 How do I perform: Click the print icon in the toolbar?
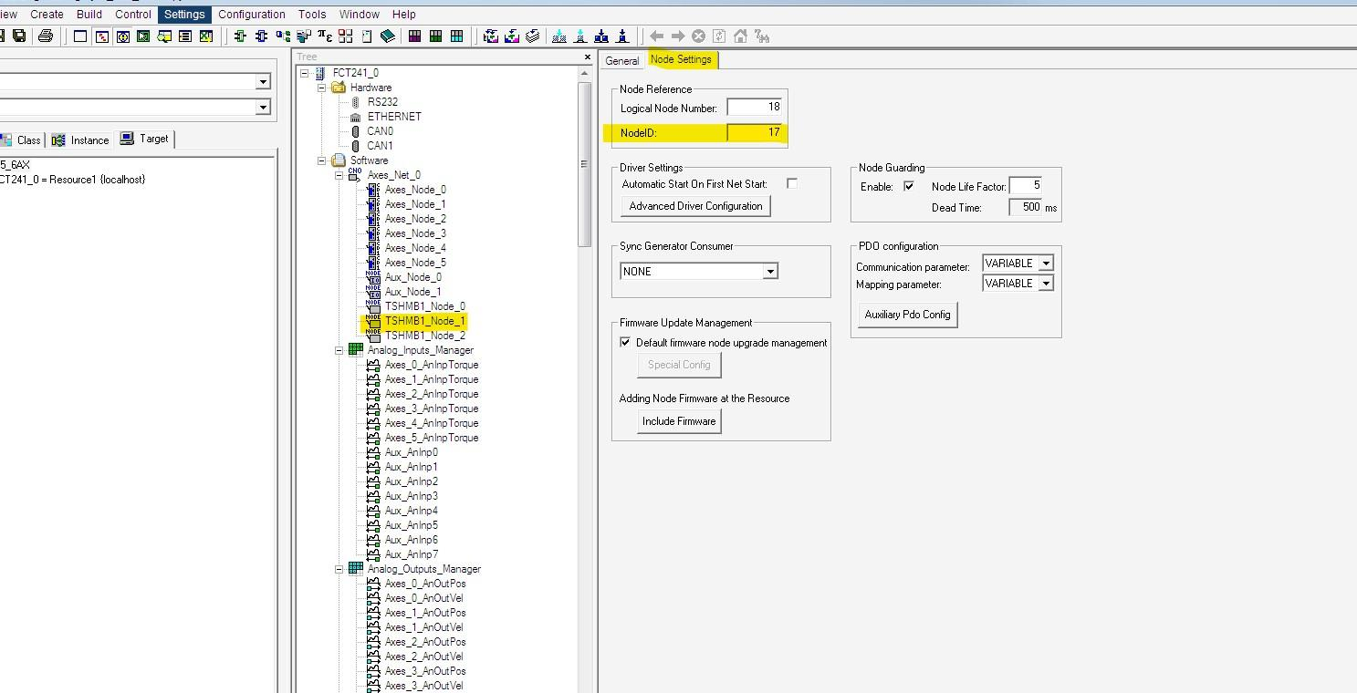46,36
